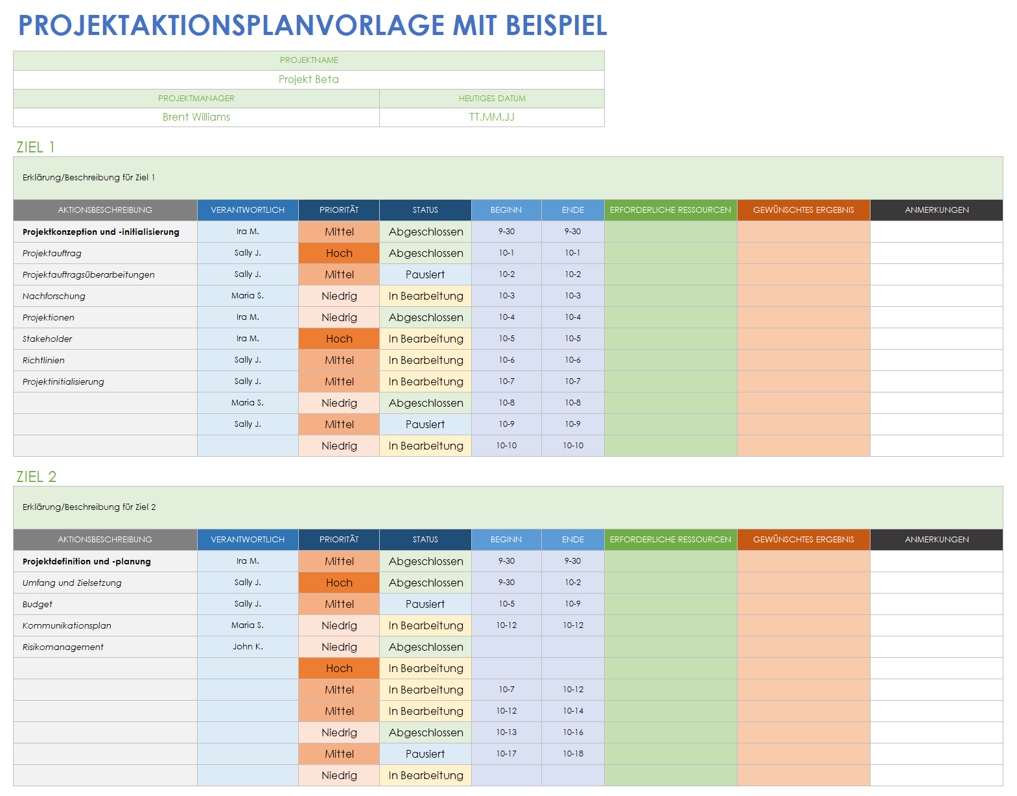This screenshot has height=796, width=1017.
Task: Select the TT.MM.JJ date cell
Action: pos(492,117)
